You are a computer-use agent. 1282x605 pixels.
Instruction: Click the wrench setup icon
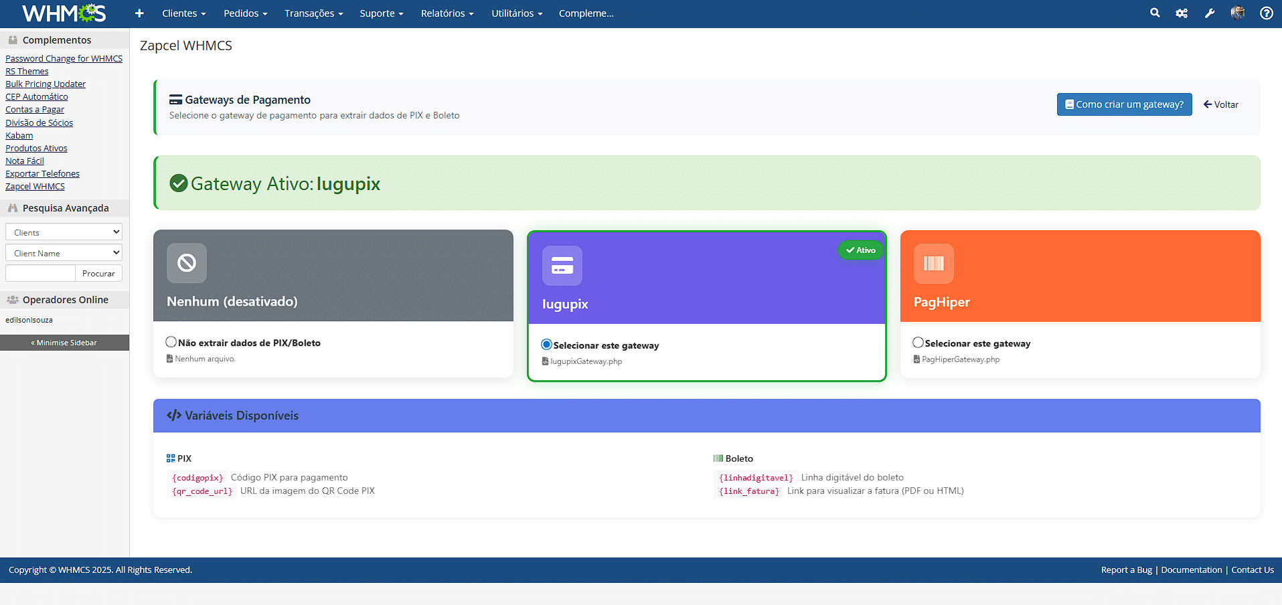coord(1210,13)
